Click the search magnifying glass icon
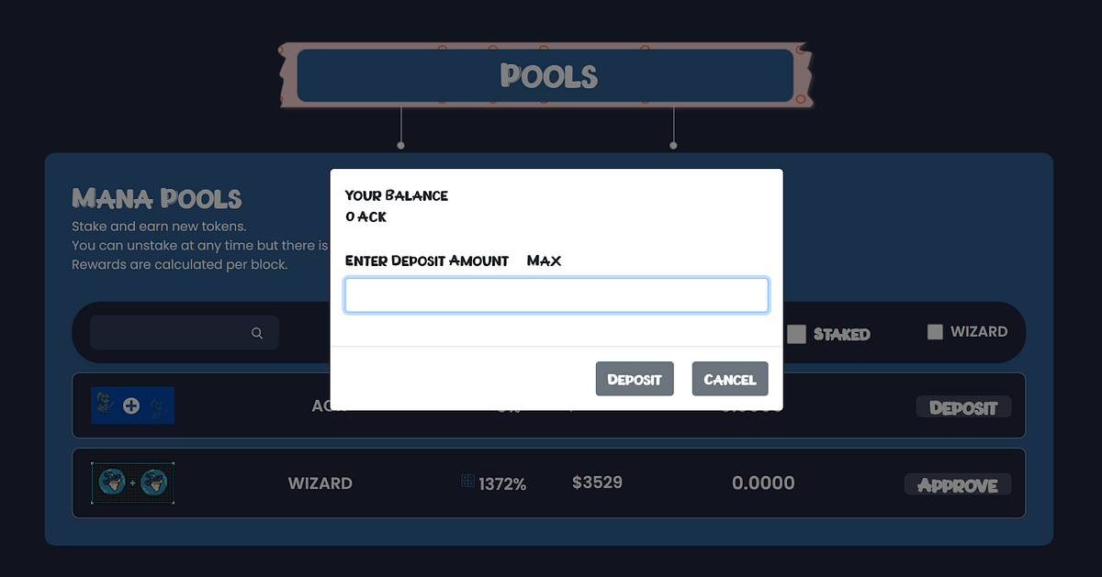Screen dimensions: 1102x577 click(x=257, y=333)
